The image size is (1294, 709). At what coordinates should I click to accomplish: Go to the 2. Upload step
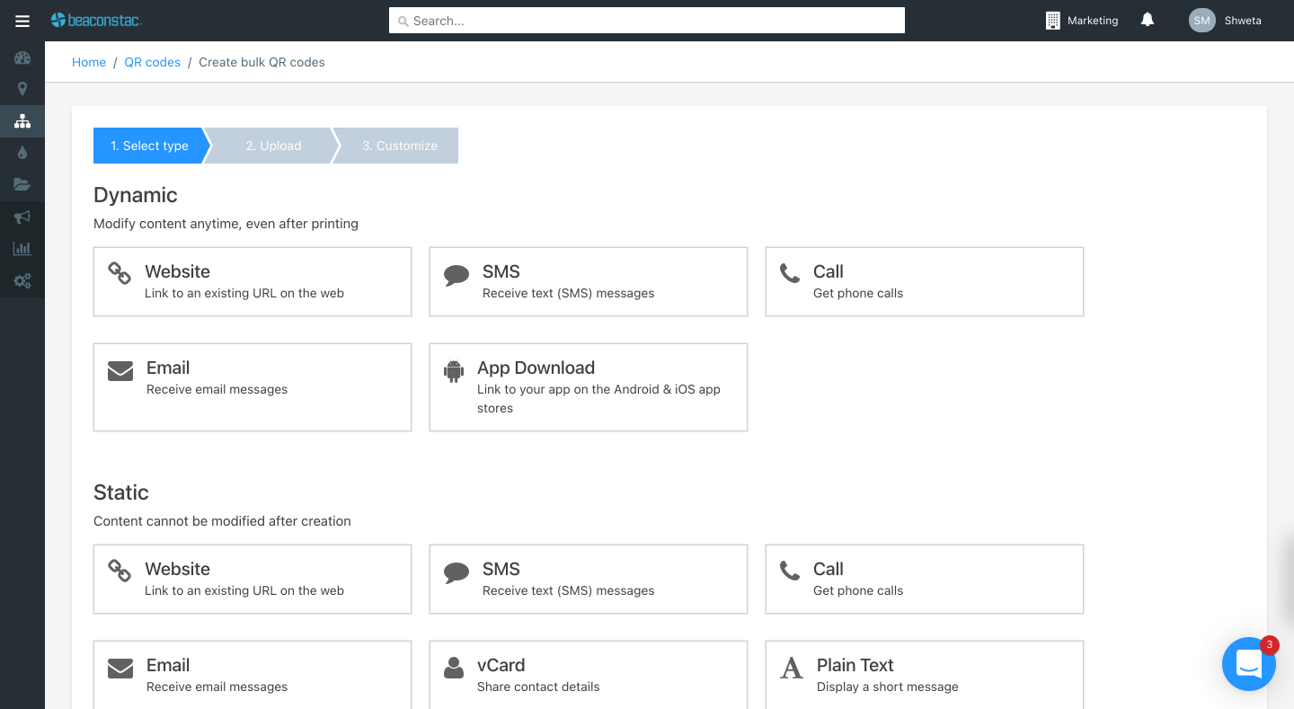click(x=273, y=146)
